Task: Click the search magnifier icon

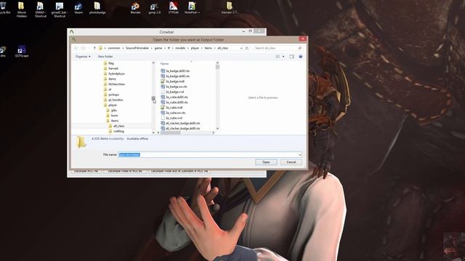Action: coord(299,48)
